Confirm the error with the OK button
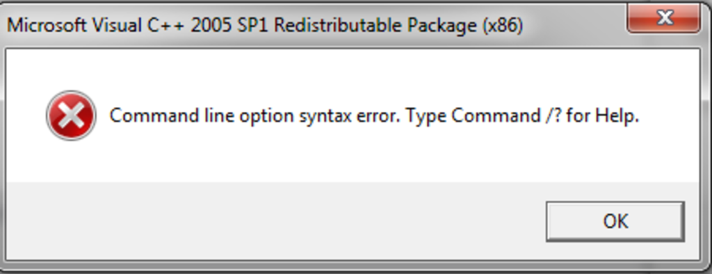This screenshot has height=274, width=712. [615, 221]
